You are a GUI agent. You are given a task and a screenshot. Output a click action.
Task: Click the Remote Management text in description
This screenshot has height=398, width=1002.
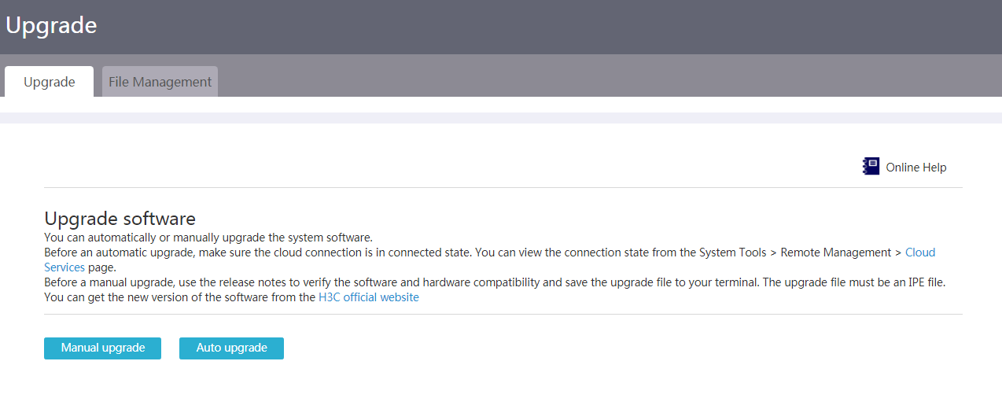pos(835,252)
